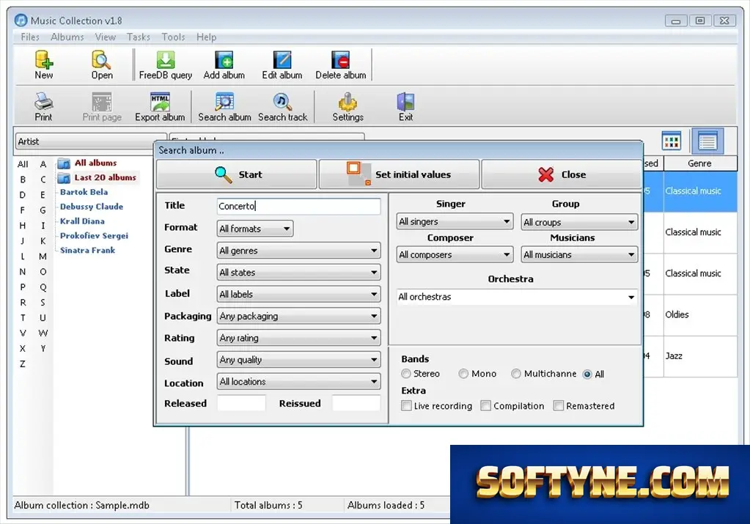
Task: Click the Start search button
Action: click(236, 174)
